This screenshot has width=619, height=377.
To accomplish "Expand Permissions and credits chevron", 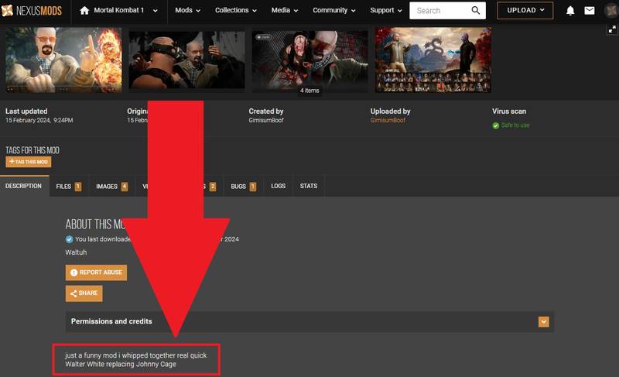I will [x=544, y=322].
